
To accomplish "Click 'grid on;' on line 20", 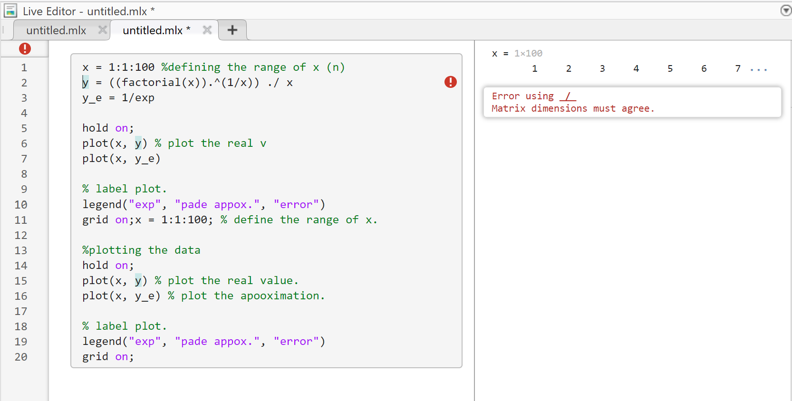I will 108,357.
